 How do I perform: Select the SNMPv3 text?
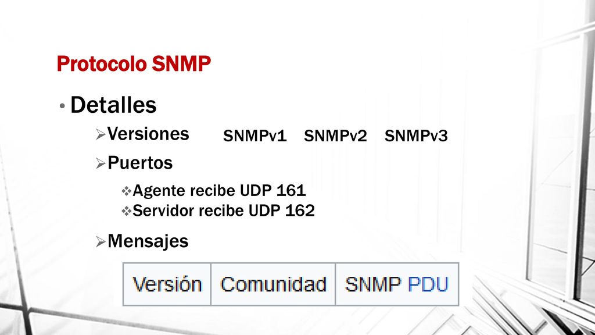[x=416, y=136]
